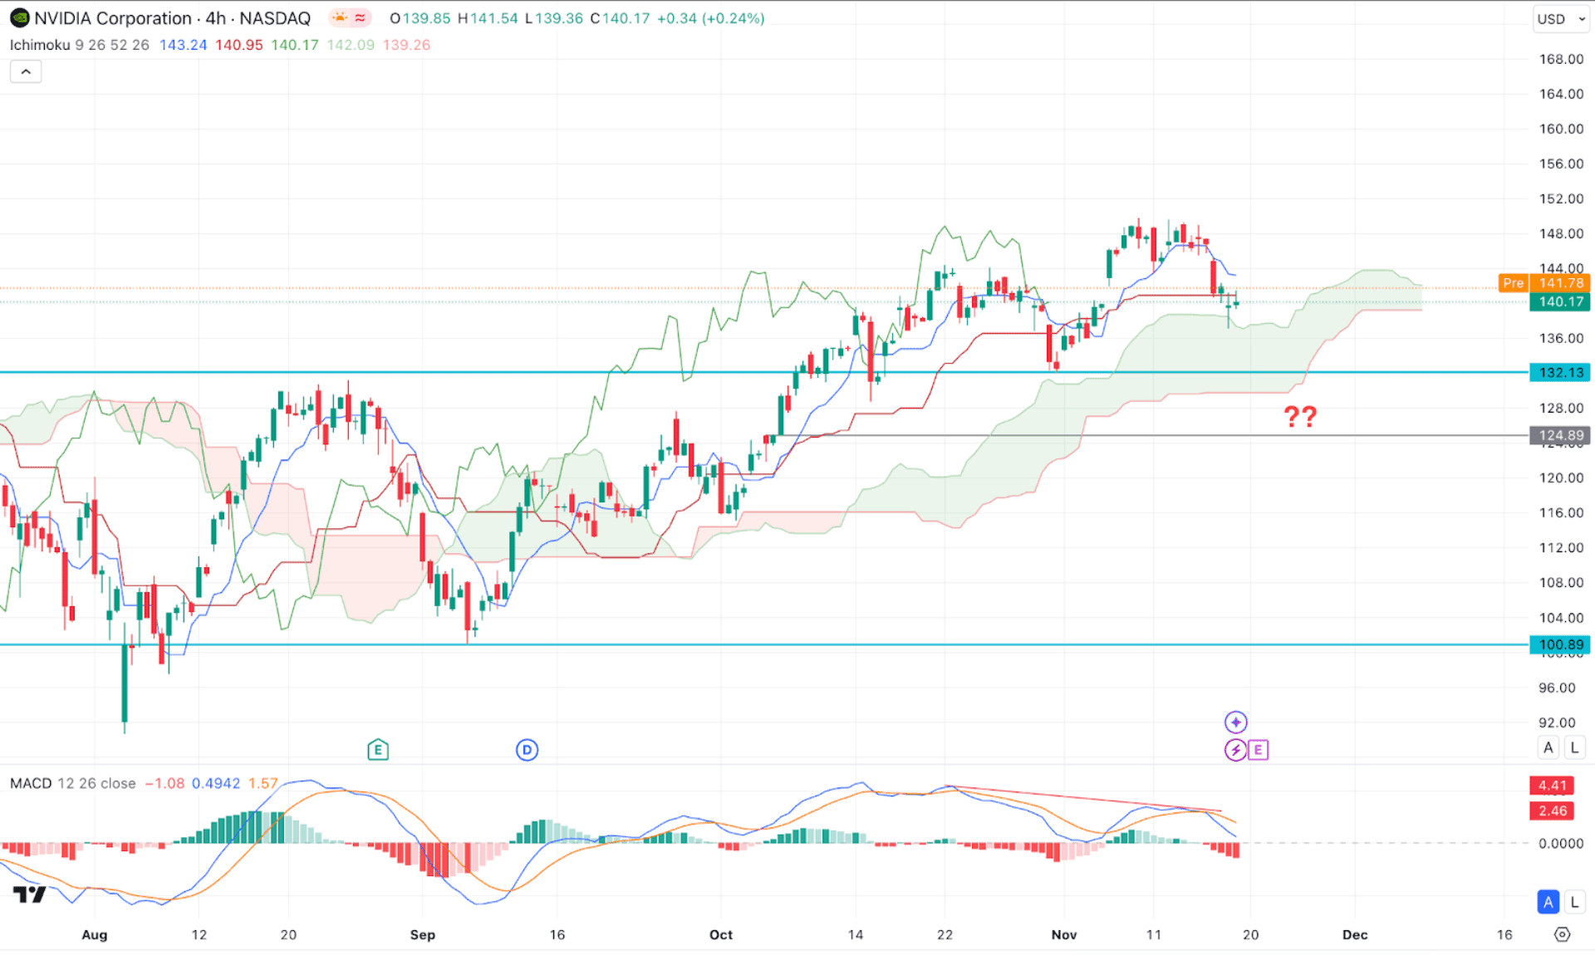Image resolution: width=1595 pixels, height=955 pixels.
Task: Click the Ichimoku 142.09 leading span value
Action: (x=351, y=45)
